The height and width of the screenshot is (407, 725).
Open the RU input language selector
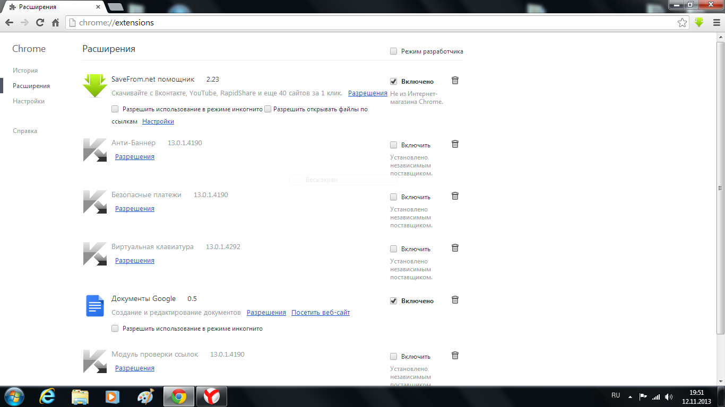pos(616,395)
